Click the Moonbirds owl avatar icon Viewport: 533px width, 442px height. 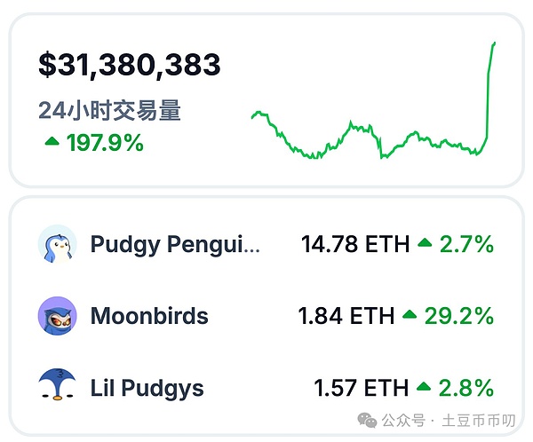(58, 315)
